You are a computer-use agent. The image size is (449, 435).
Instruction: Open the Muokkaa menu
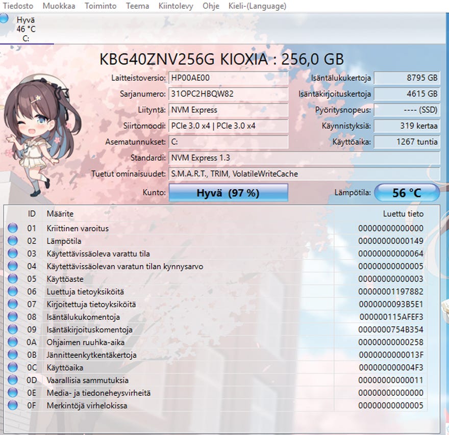click(x=59, y=6)
